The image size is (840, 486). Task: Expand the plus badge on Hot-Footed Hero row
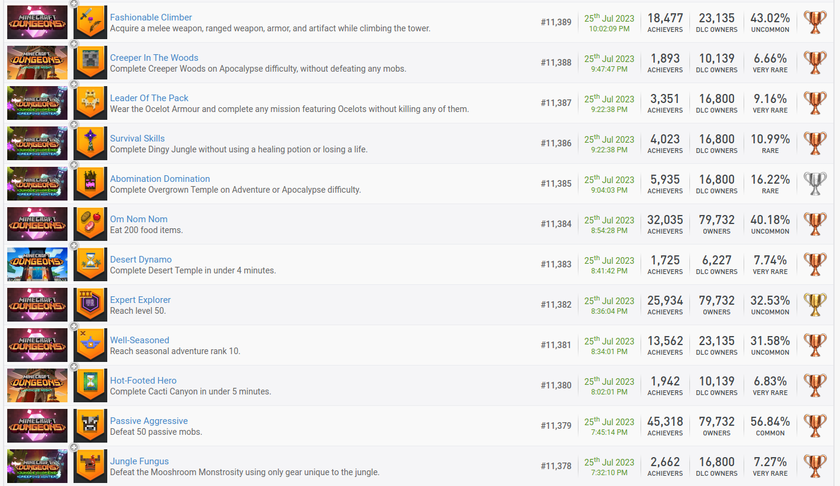coord(74,367)
